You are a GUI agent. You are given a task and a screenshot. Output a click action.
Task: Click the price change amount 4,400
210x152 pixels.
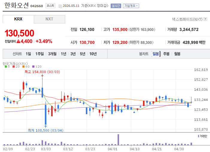click(26, 41)
